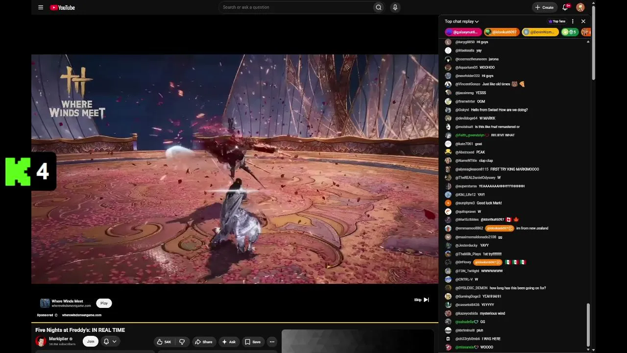Open @newfolder222's avatar in chat
The width and height of the screenshot is (627, 353).
click(x=448, y=76)
